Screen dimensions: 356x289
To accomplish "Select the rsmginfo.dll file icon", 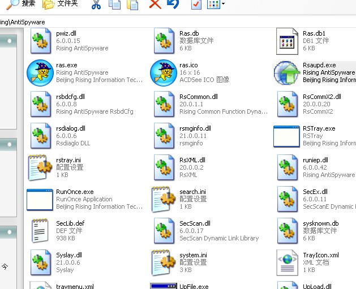I will tap(164, 136).
